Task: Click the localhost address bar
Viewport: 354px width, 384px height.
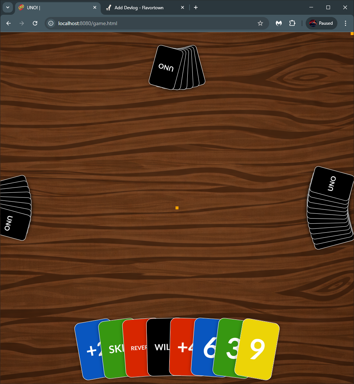Action: tap(147, 23)
